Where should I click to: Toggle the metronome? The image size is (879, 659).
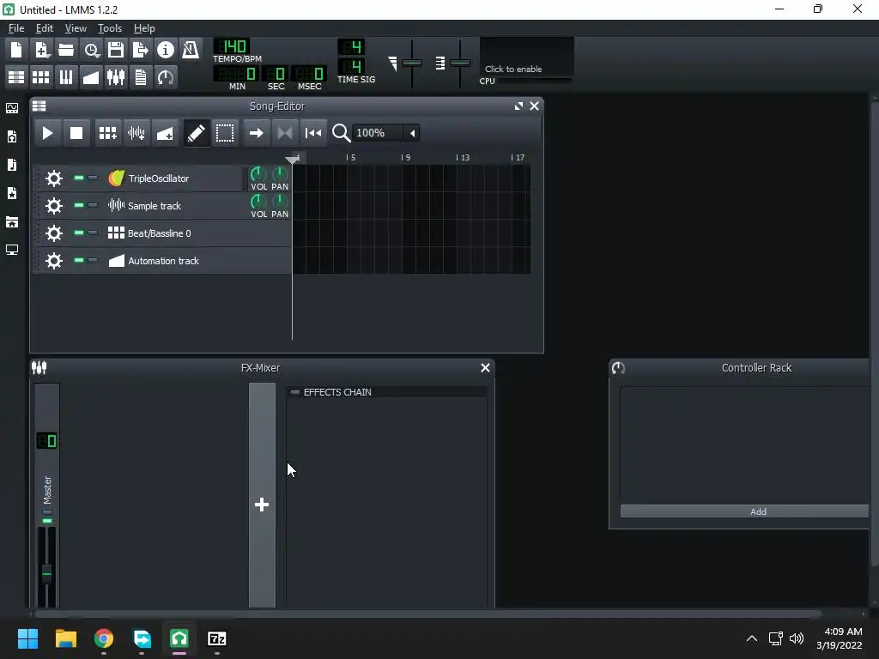pos(191,50)
